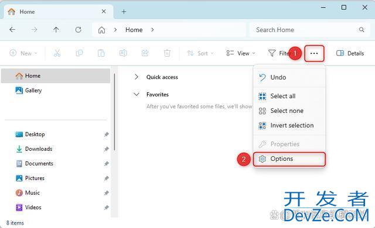Close the Home tab
This screenshot has width=375, height=228.
coord(104,12)
